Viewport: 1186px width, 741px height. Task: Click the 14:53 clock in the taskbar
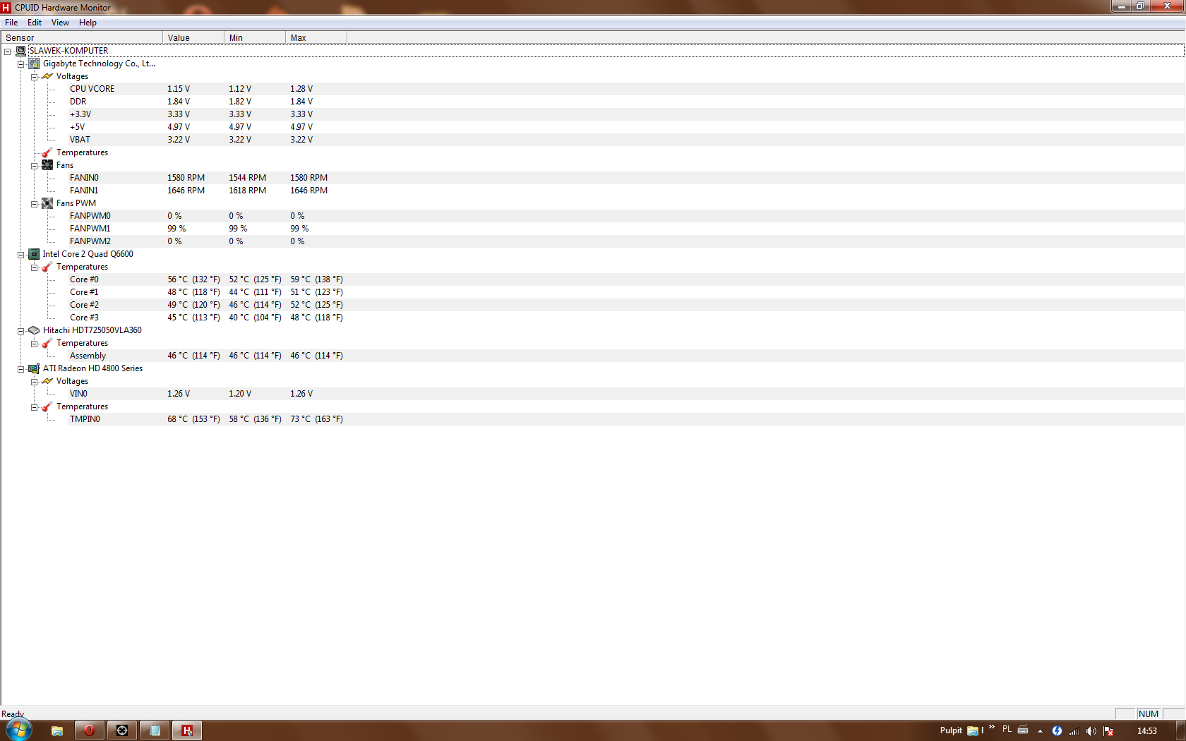[x=1147, y=731]
